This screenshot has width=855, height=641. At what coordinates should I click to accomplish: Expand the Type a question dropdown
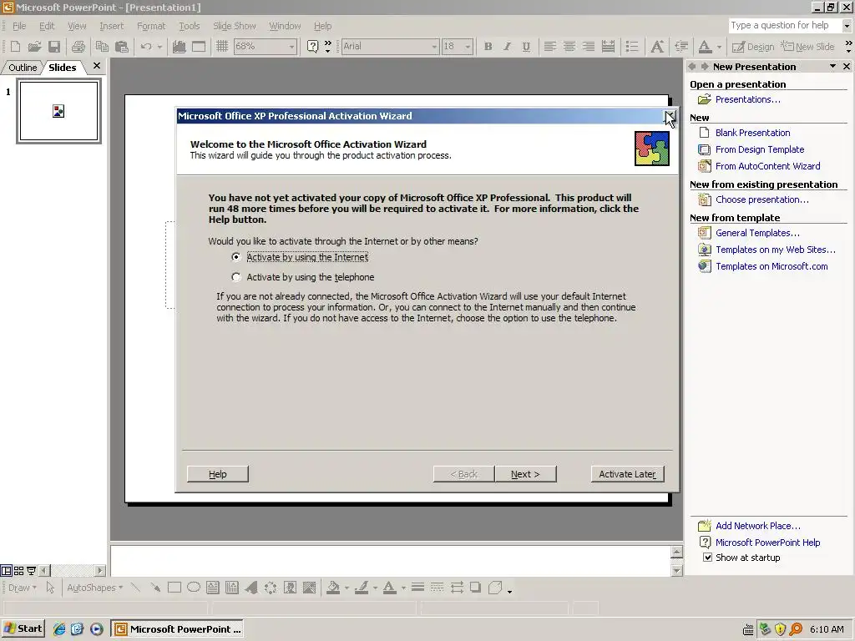pos(847,26)
